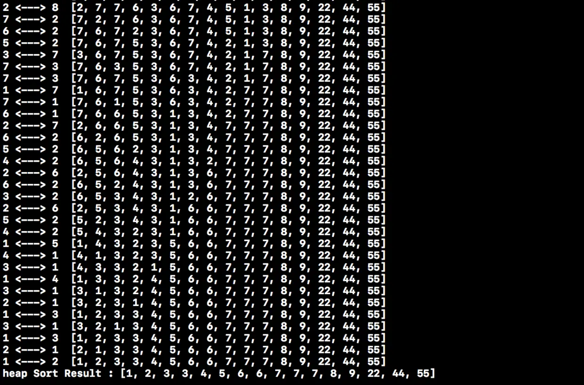Screen dimensions: 584x385
Task: Select the '7 <---> 1' swap label
Action: coord(31,102)
